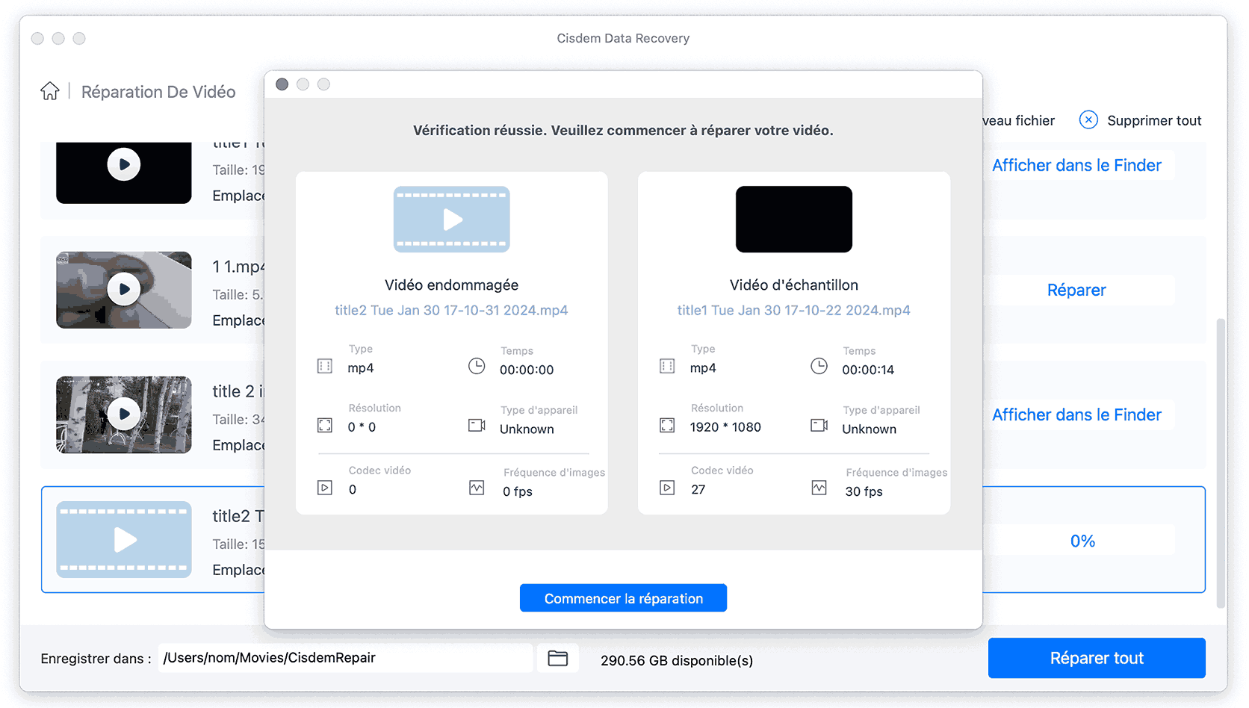Click sample video Codec vidéo icon
This screenshot has height=708, width=1249.
coord(667,488)
